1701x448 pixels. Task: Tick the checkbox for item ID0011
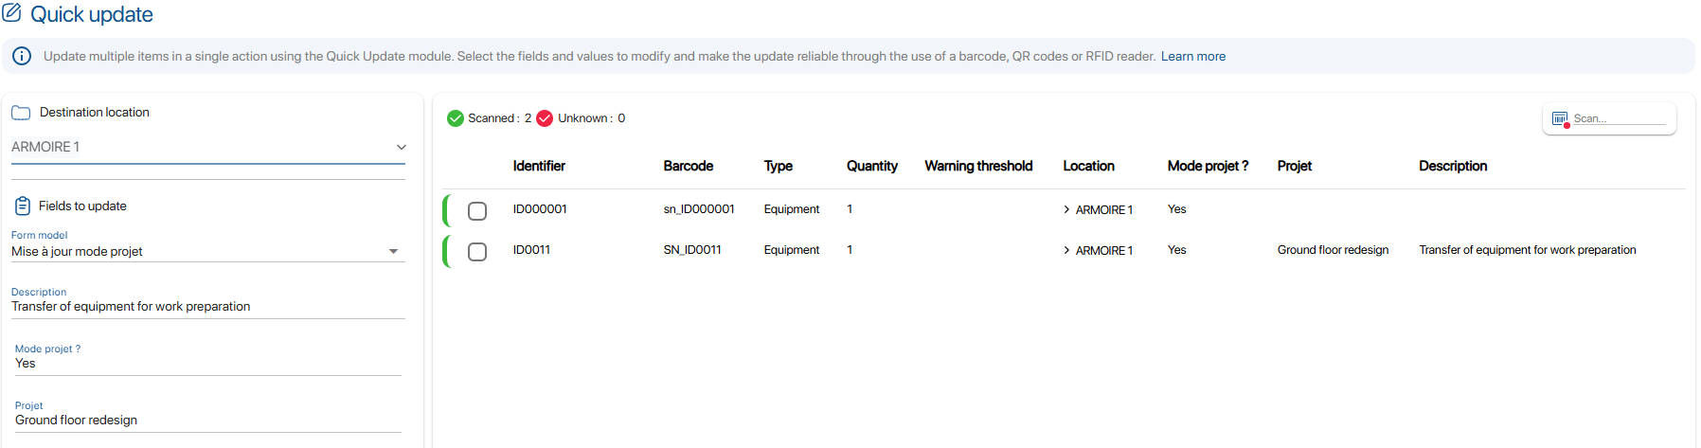pos(477,251)
